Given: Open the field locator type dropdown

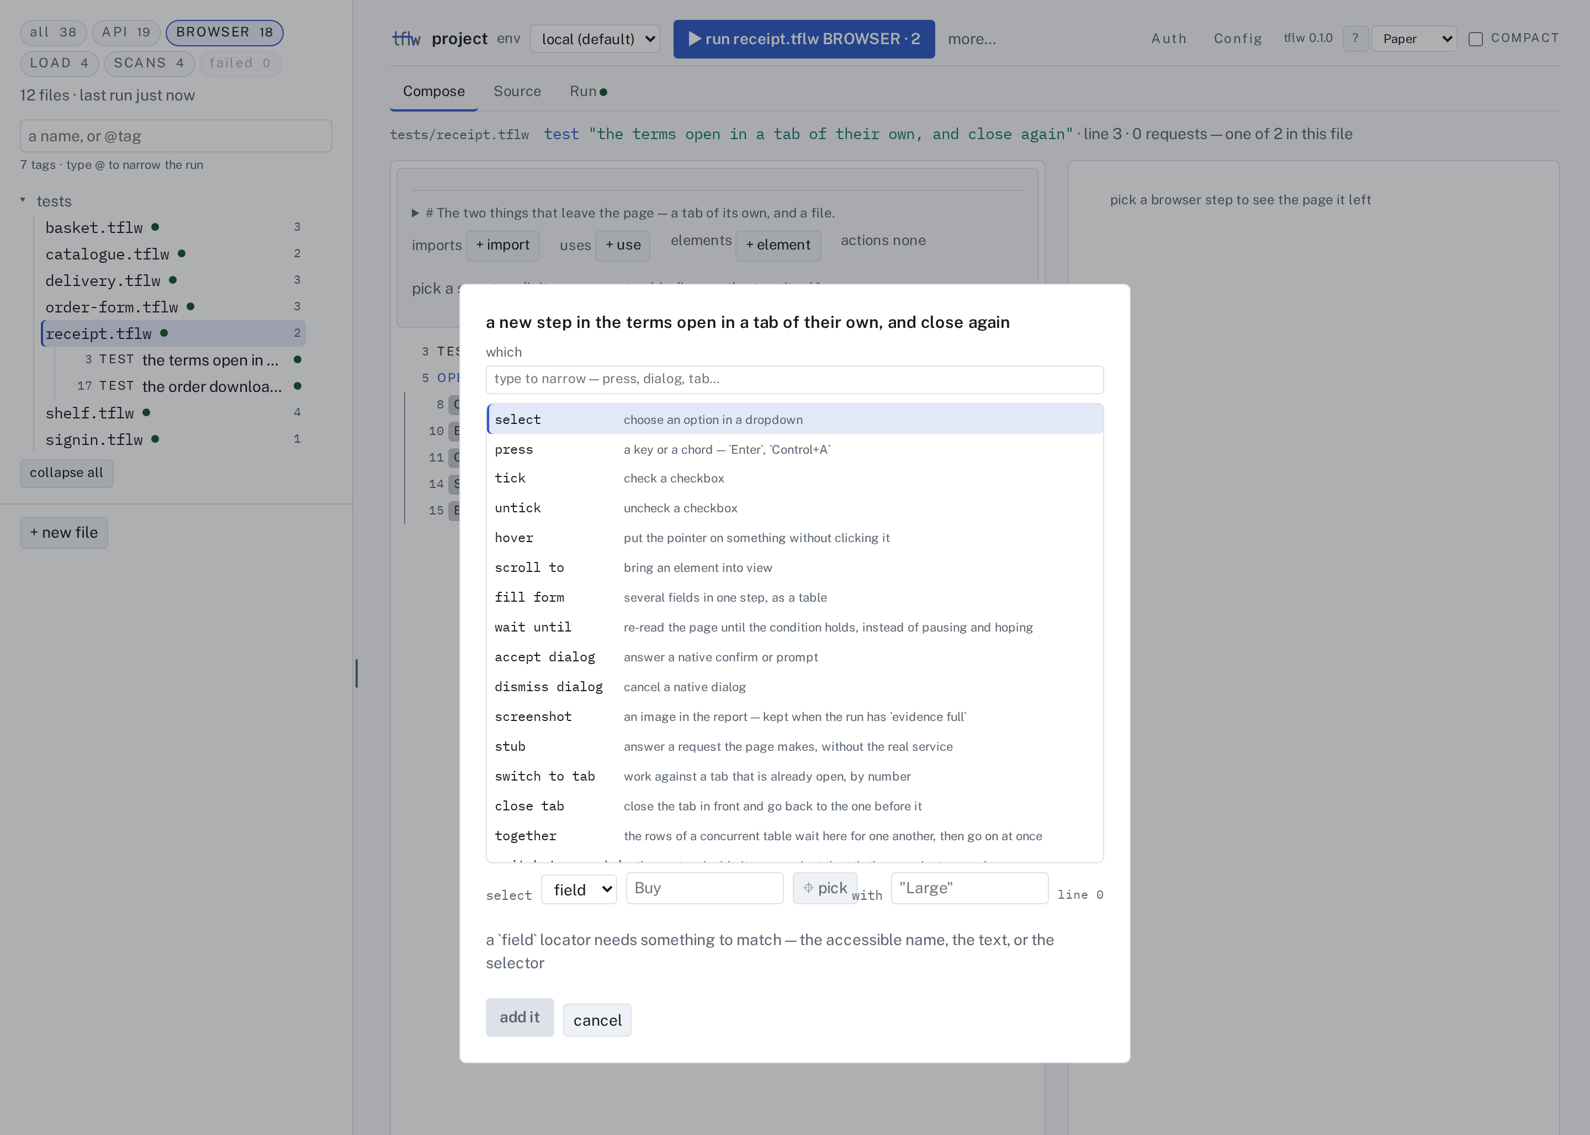Looking at the screenshot, I should click(x=579, y=889).
